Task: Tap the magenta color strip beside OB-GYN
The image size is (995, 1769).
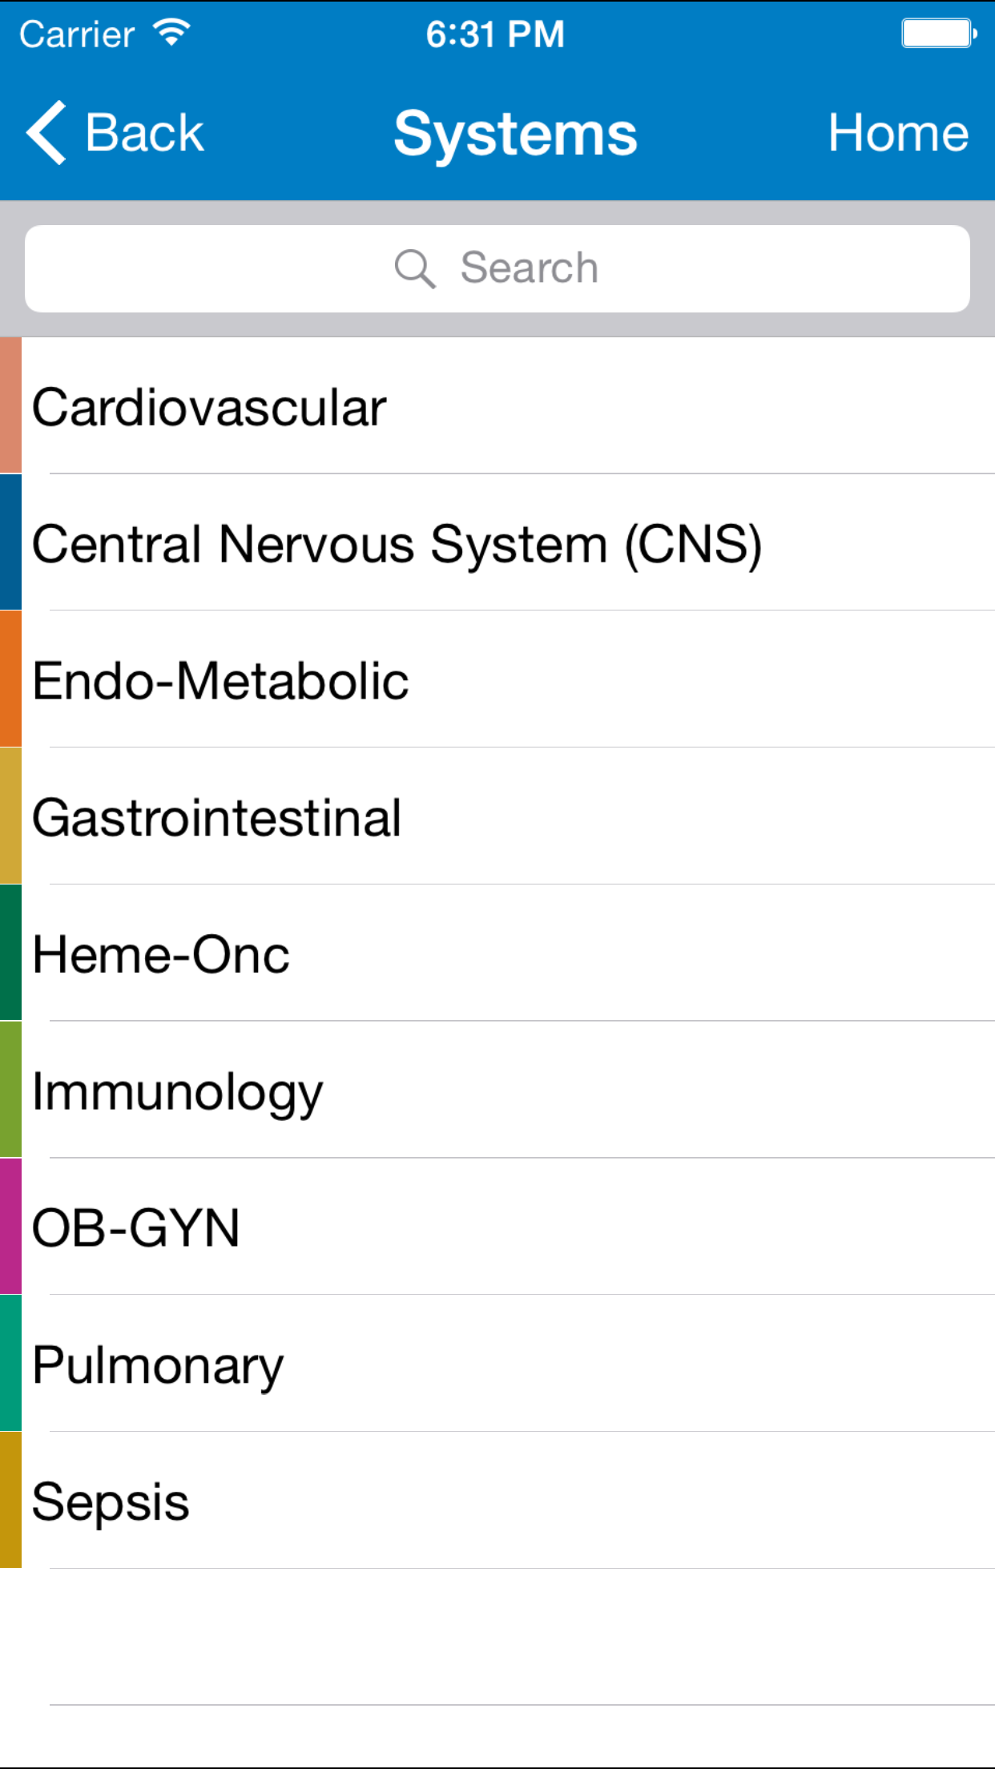Action: tap(10, 1227)
